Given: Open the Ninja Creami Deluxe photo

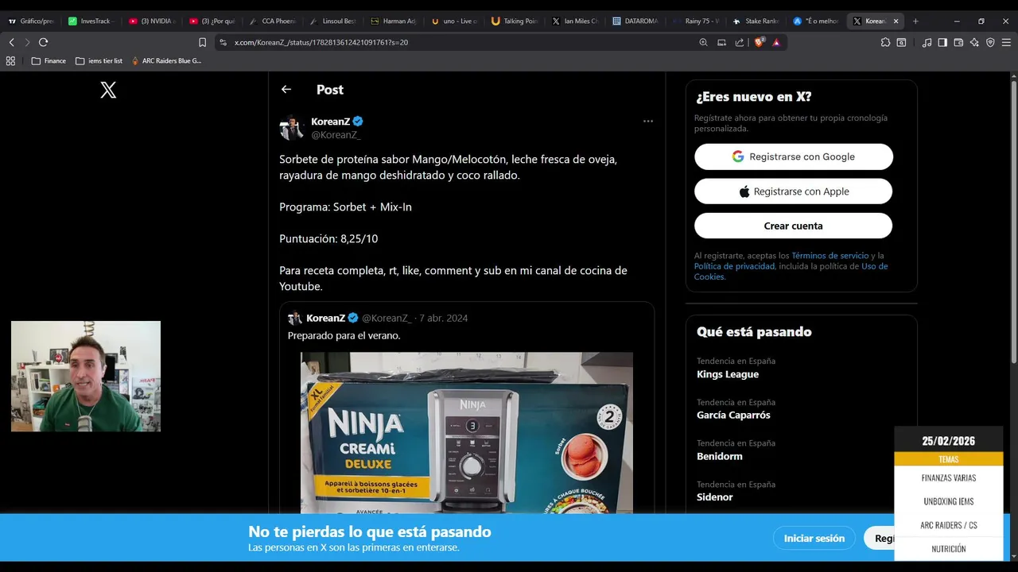Looking at the screenshot, I should (x=467, y=433).
